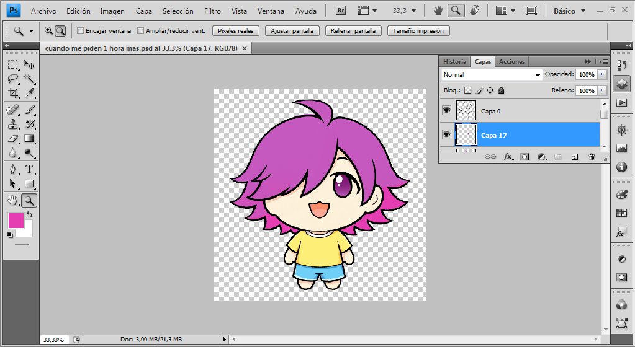The height and width of the screenshot is (347, 635).
Task: Select the Dodge tool
Action: pyautogui.click(x=29, y=153)
